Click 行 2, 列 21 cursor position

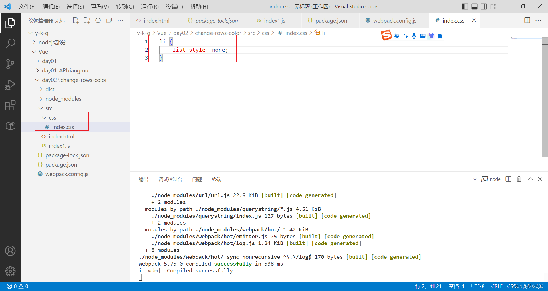(x=428, y=286)
